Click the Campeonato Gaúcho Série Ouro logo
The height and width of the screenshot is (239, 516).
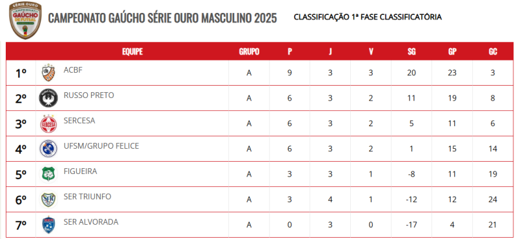(x=25, y=20)
